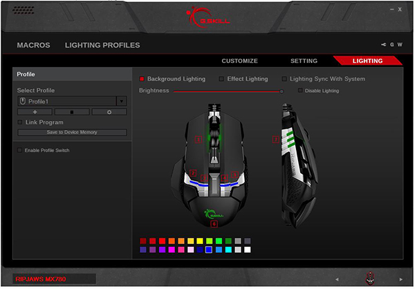
Task: Select lighting zone 5 marker
Action: pyautogui.click(x=234, y=175)
